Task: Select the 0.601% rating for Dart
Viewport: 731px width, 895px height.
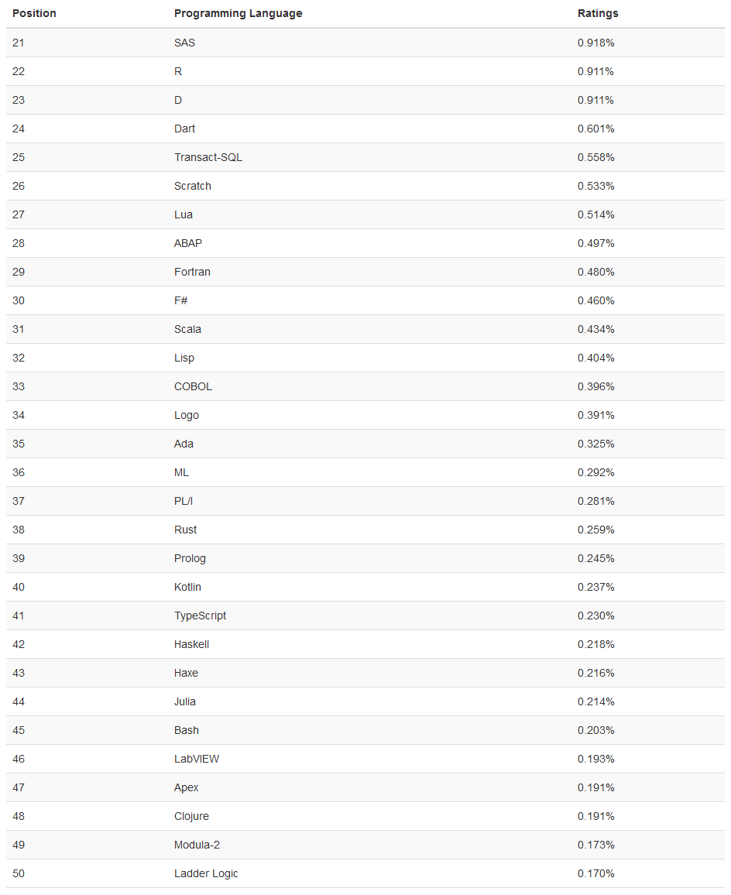Action: 595,129
